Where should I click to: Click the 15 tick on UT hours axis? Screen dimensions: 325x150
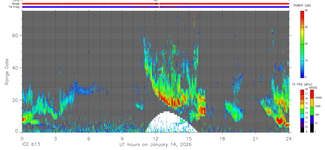[x=189, y=138]
